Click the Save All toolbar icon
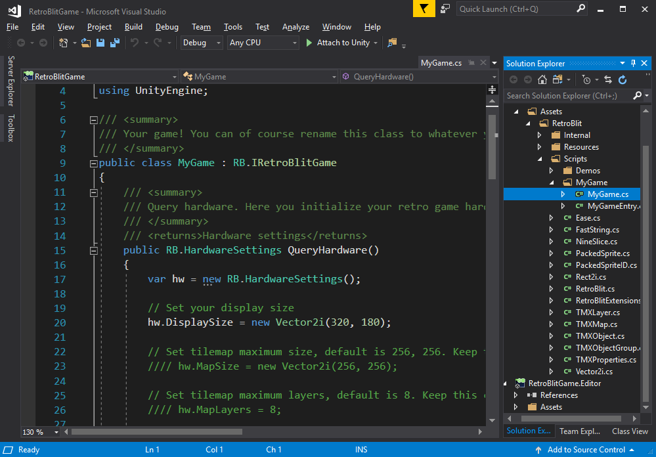Viewport: 656px width, 457px height. coord(115,43)
